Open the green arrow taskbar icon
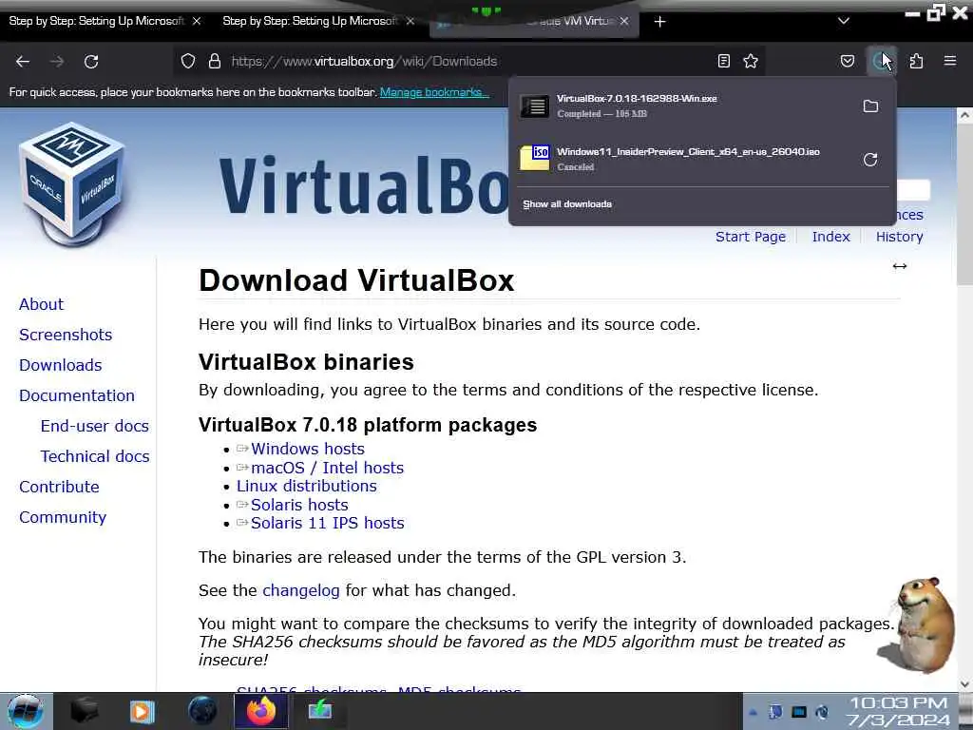 click(320, 711)
